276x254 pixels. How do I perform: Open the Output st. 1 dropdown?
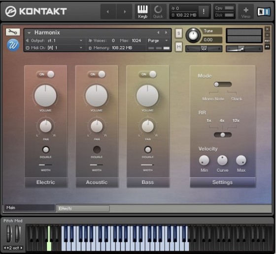(54, 40)
